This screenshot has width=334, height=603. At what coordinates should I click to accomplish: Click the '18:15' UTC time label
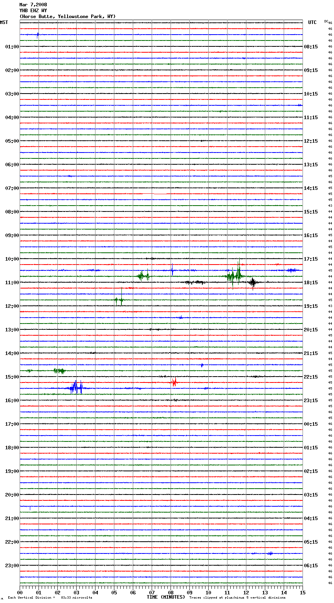(311, 283)
